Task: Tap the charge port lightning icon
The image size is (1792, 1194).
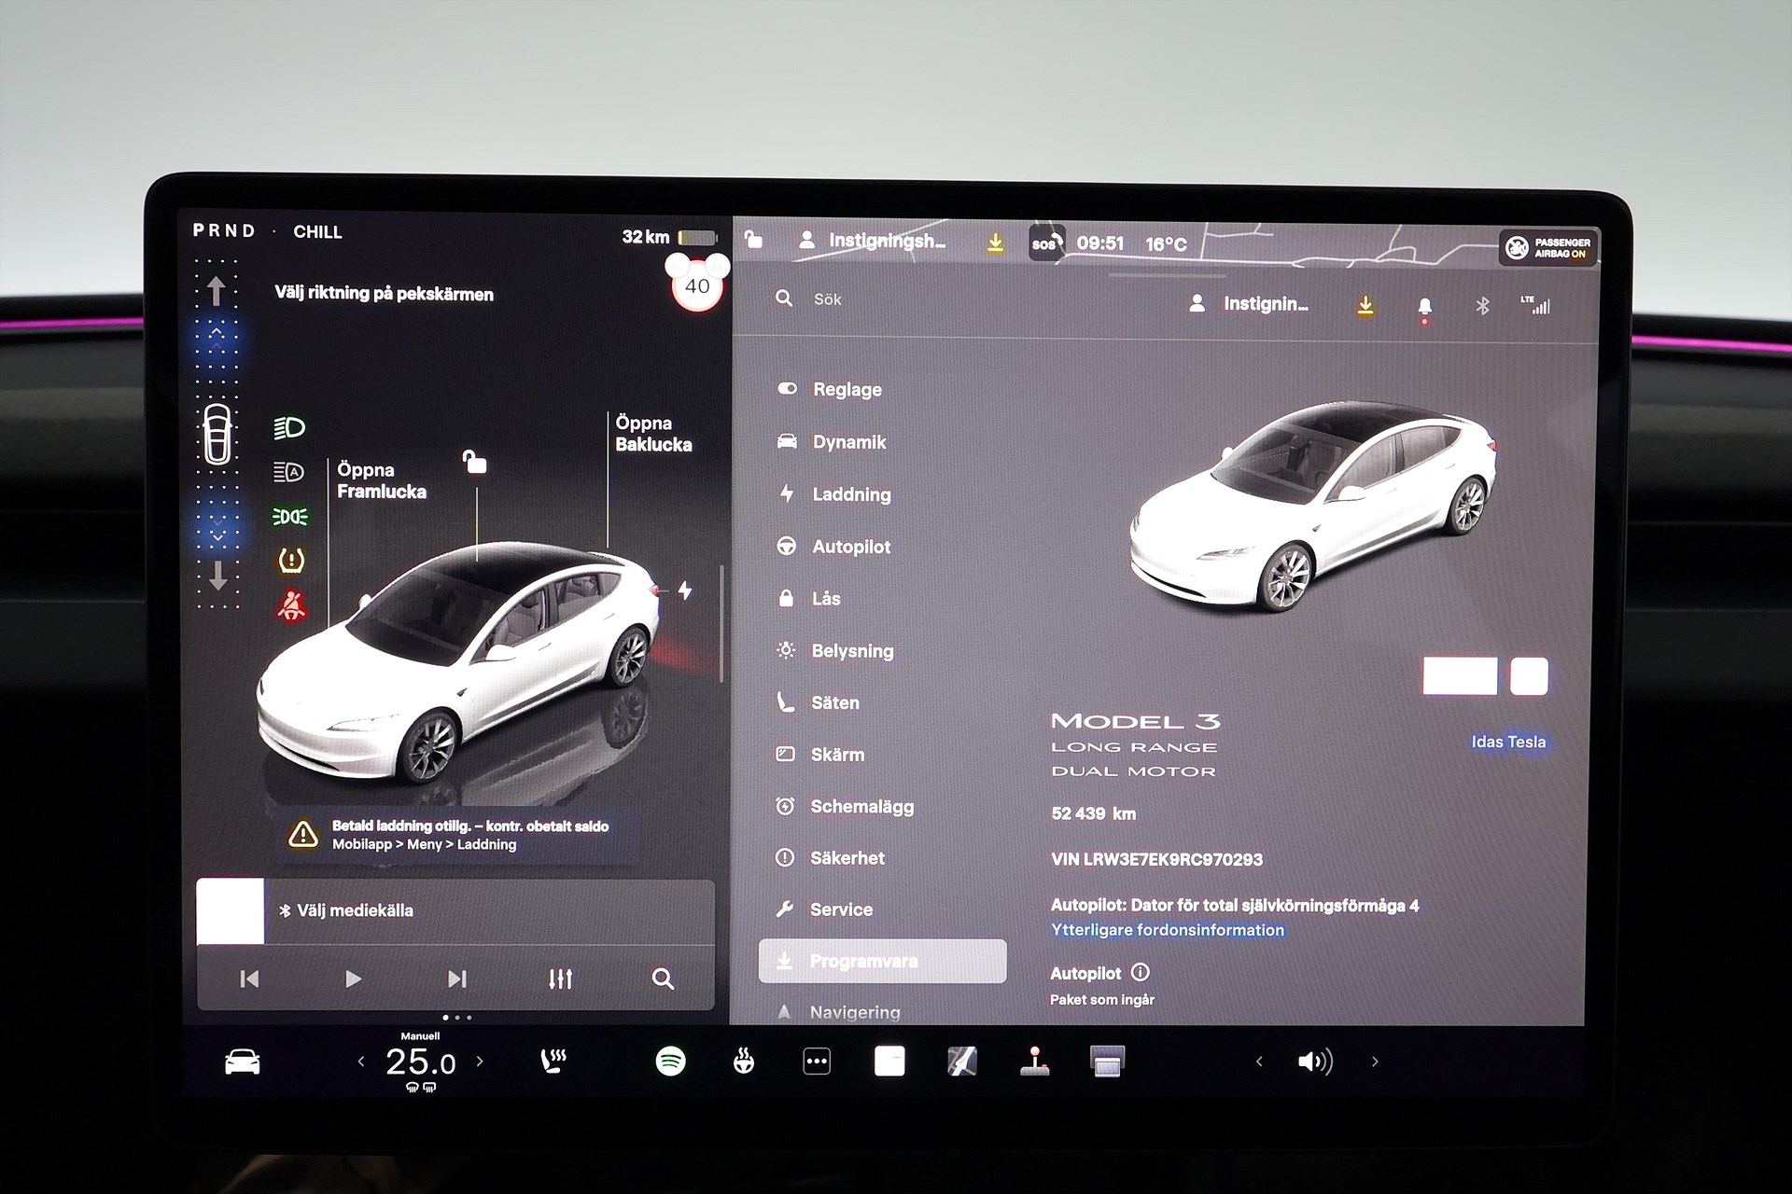Action: pyautogui.click(x=685, y=590)
